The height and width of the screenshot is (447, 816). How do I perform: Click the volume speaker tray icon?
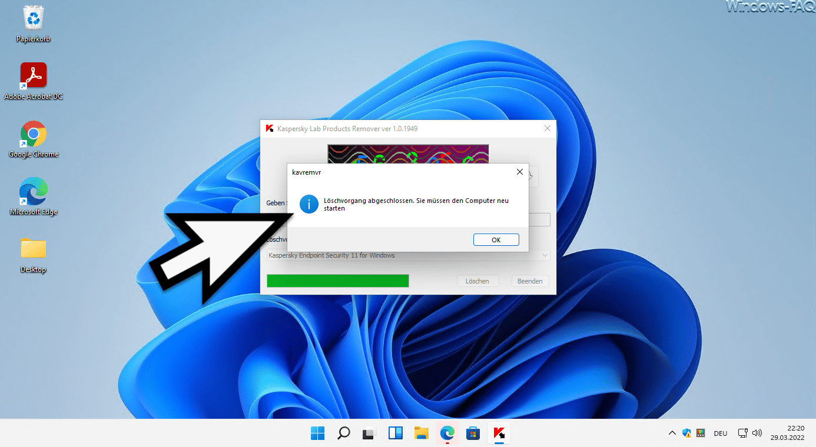pyautogui.click(x=757, y=433)
